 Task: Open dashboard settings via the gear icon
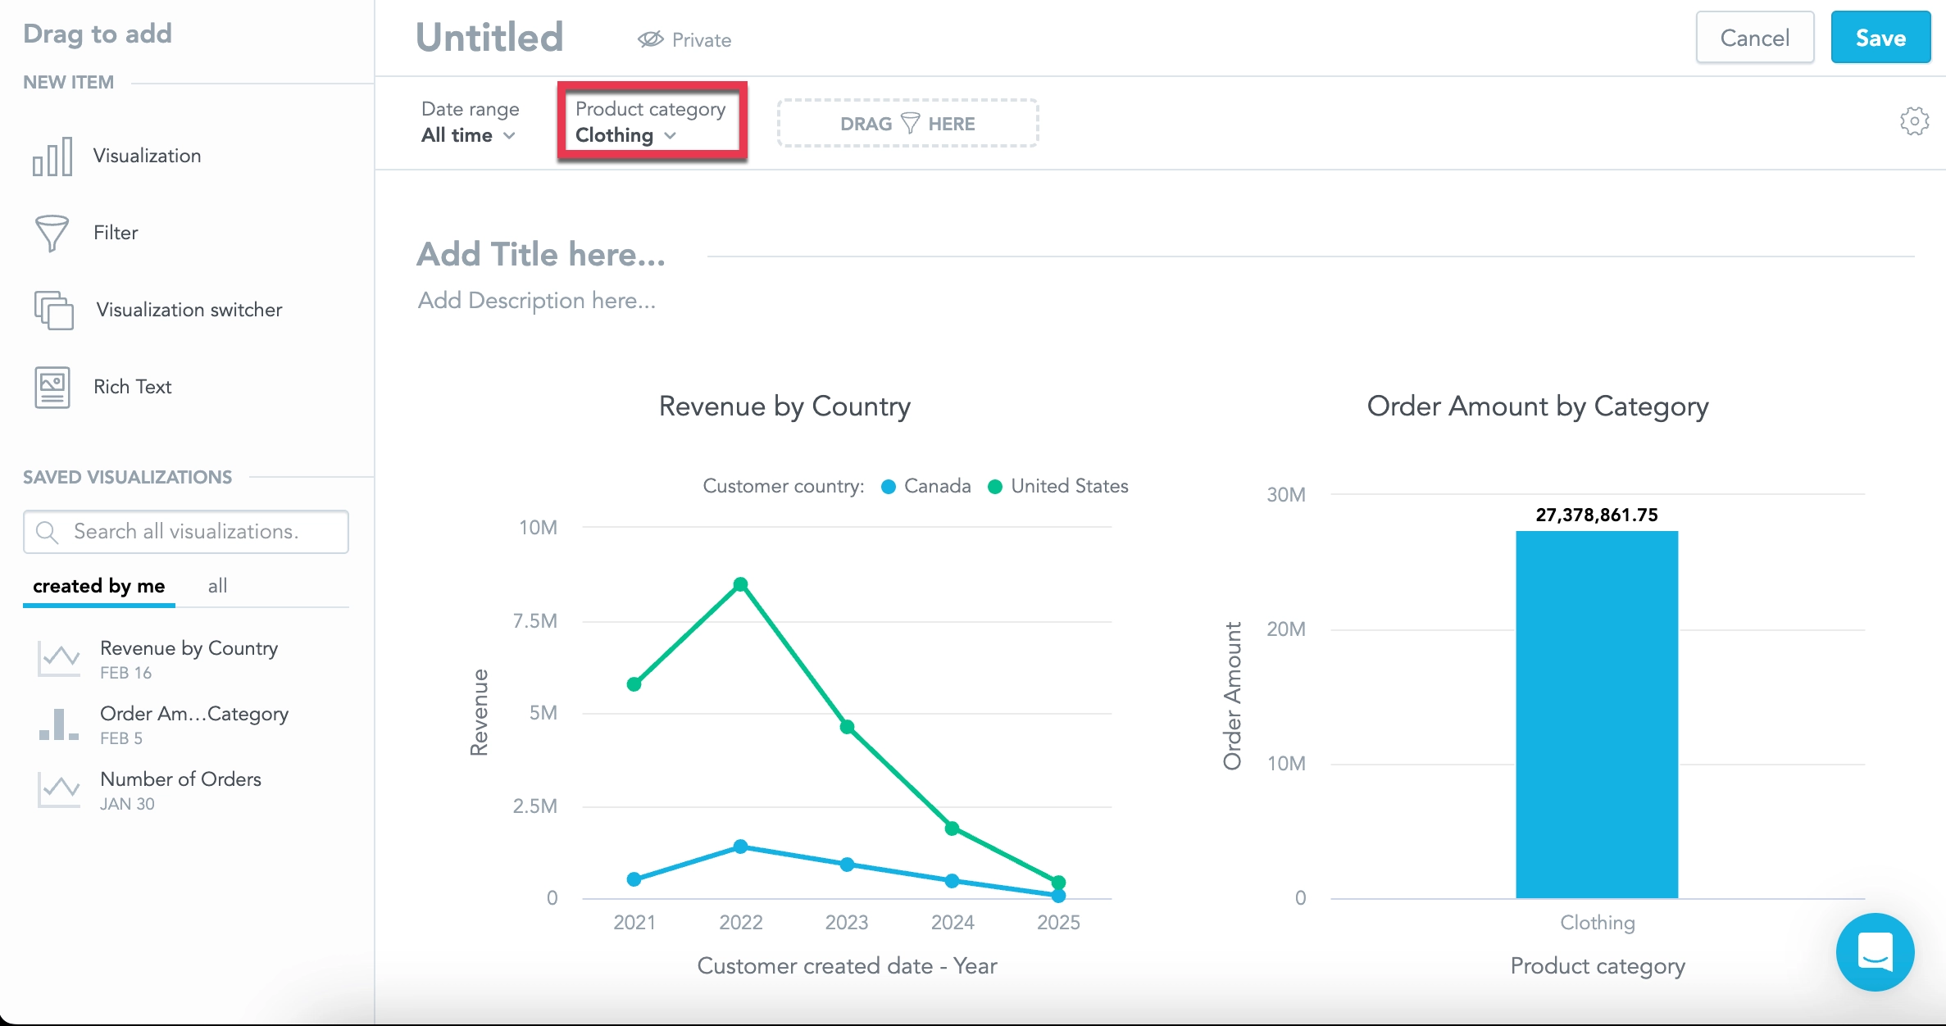tap(1915, 120)
